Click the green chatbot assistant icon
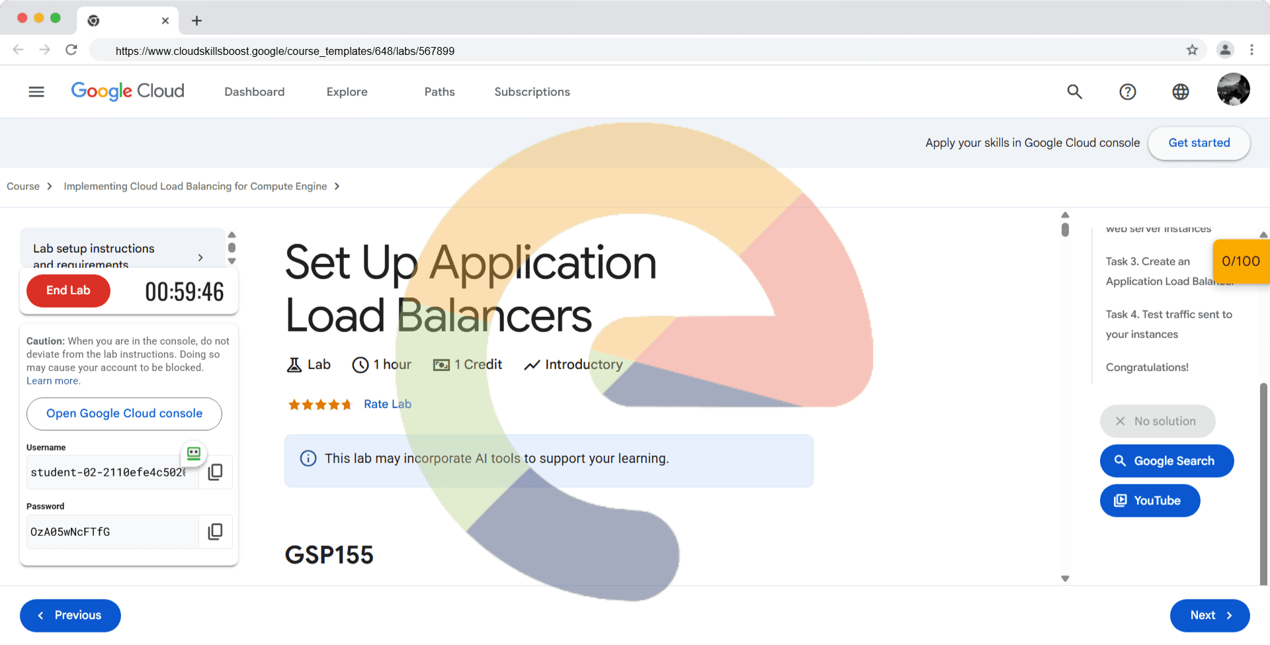This screenshot has width=1270, height=645. point(194,453)
